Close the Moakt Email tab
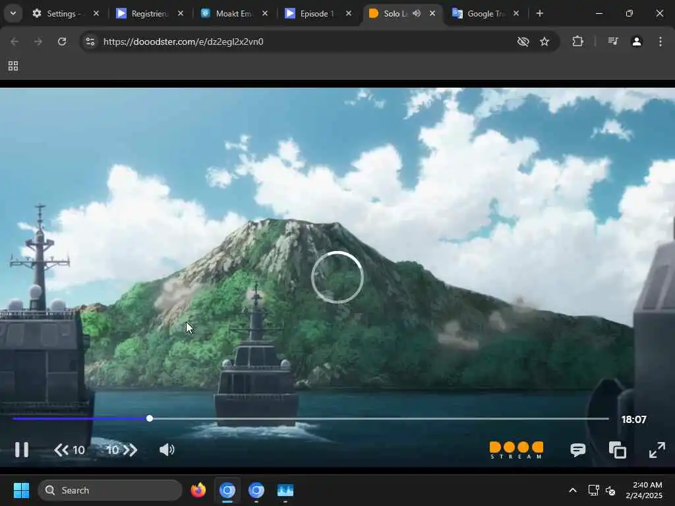 [265, 13]
